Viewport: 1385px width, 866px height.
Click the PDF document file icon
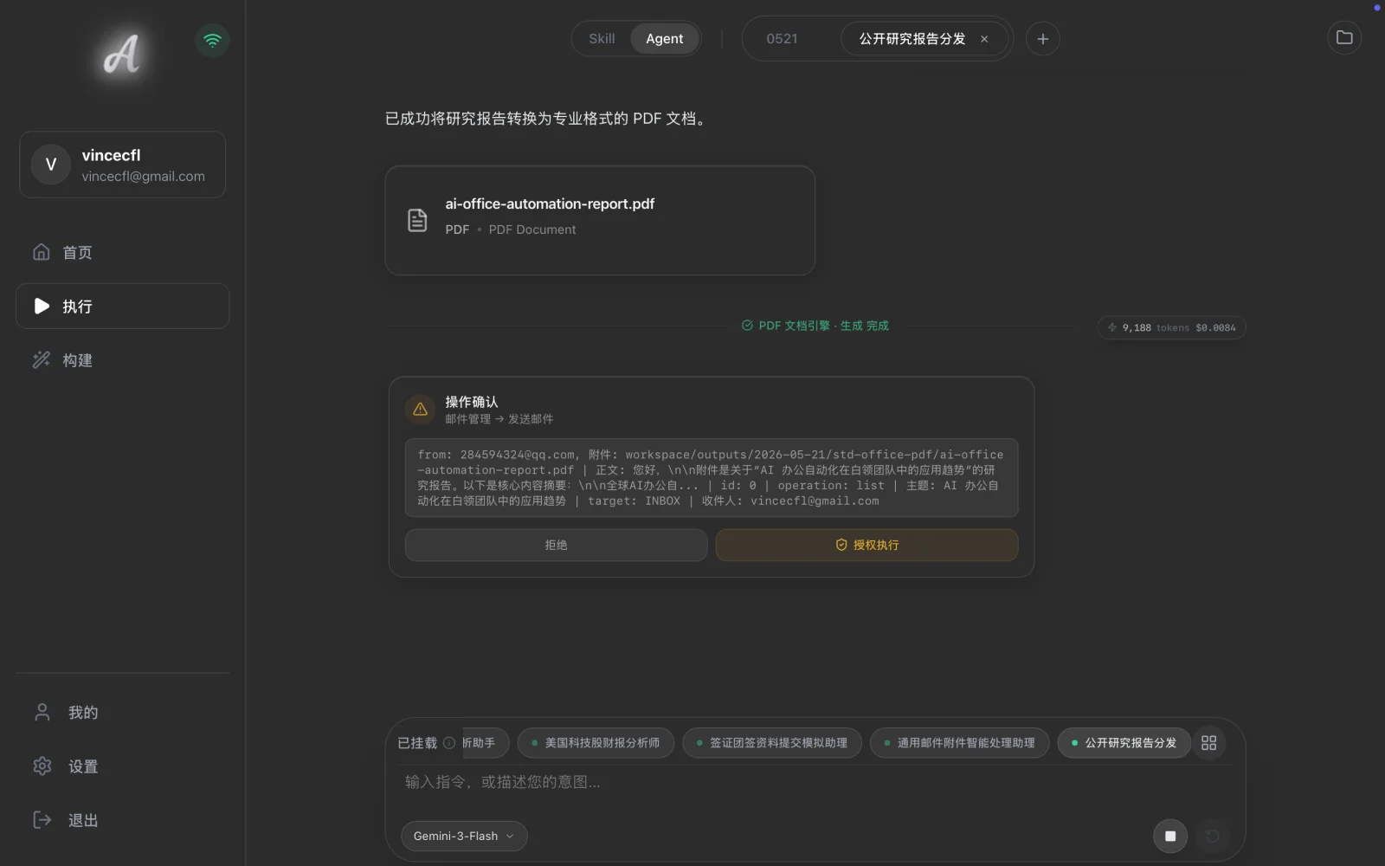point(417,220)
